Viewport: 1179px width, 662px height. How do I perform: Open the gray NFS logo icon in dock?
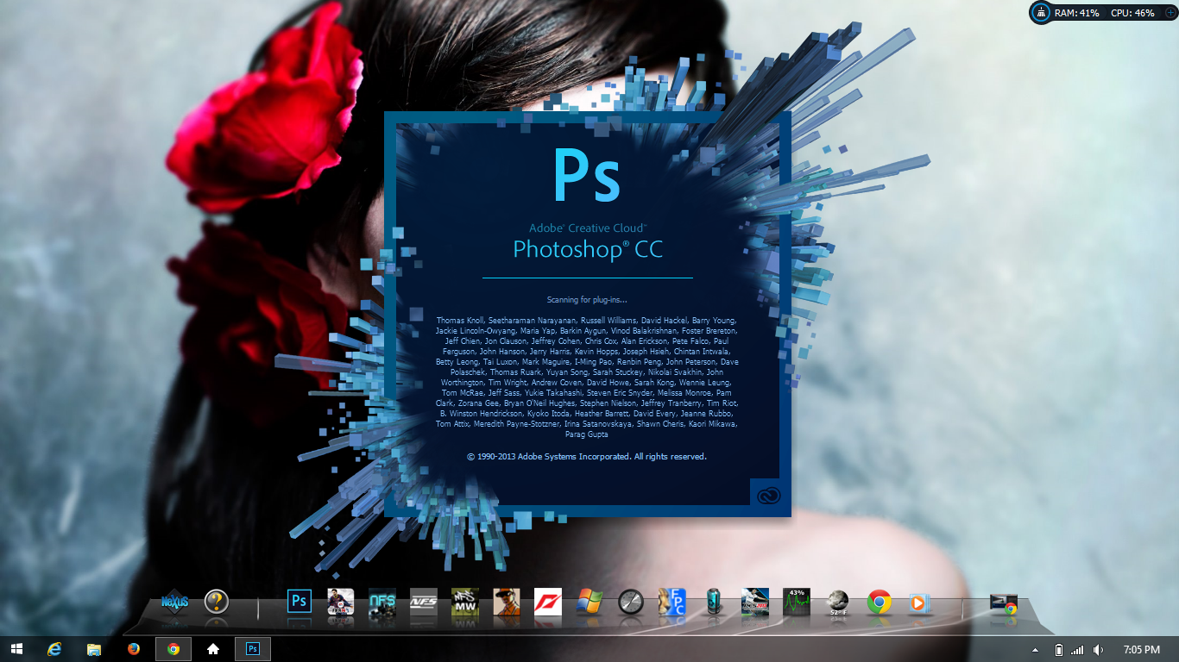point(424,601)
